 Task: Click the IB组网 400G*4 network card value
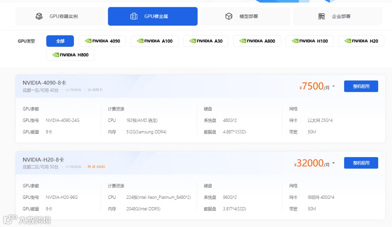(321, 197)
